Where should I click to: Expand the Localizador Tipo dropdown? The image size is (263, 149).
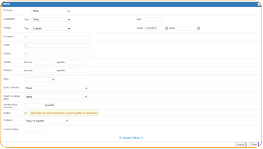pos(51,20)
